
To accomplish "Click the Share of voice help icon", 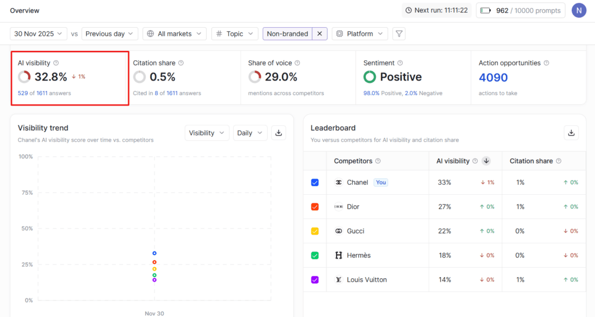I will coord(297,63).
